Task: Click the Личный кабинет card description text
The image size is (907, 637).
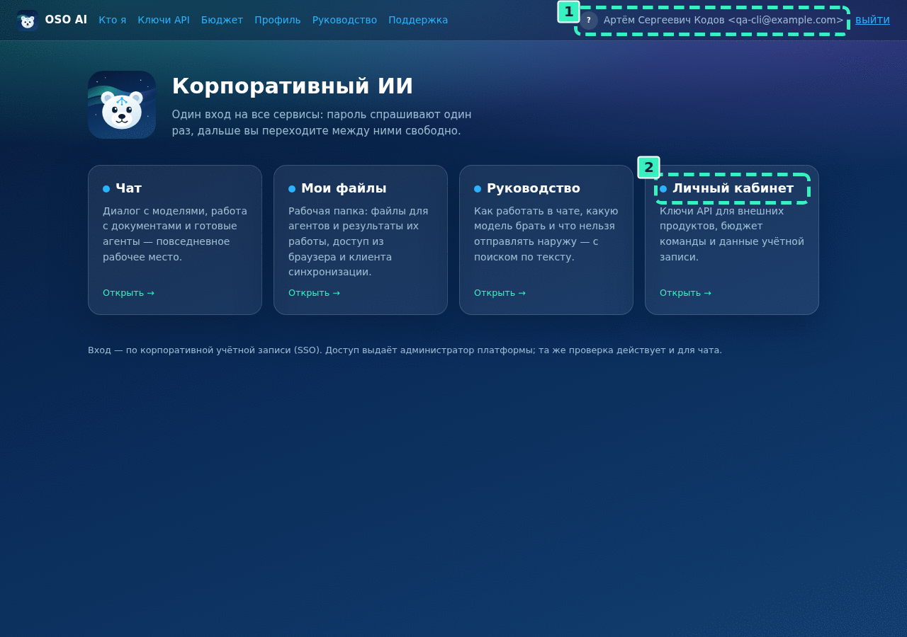Action: click(x=732, y=234)
